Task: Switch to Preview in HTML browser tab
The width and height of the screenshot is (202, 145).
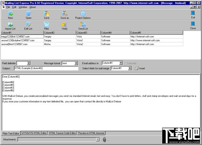Action: pos(91,133)
